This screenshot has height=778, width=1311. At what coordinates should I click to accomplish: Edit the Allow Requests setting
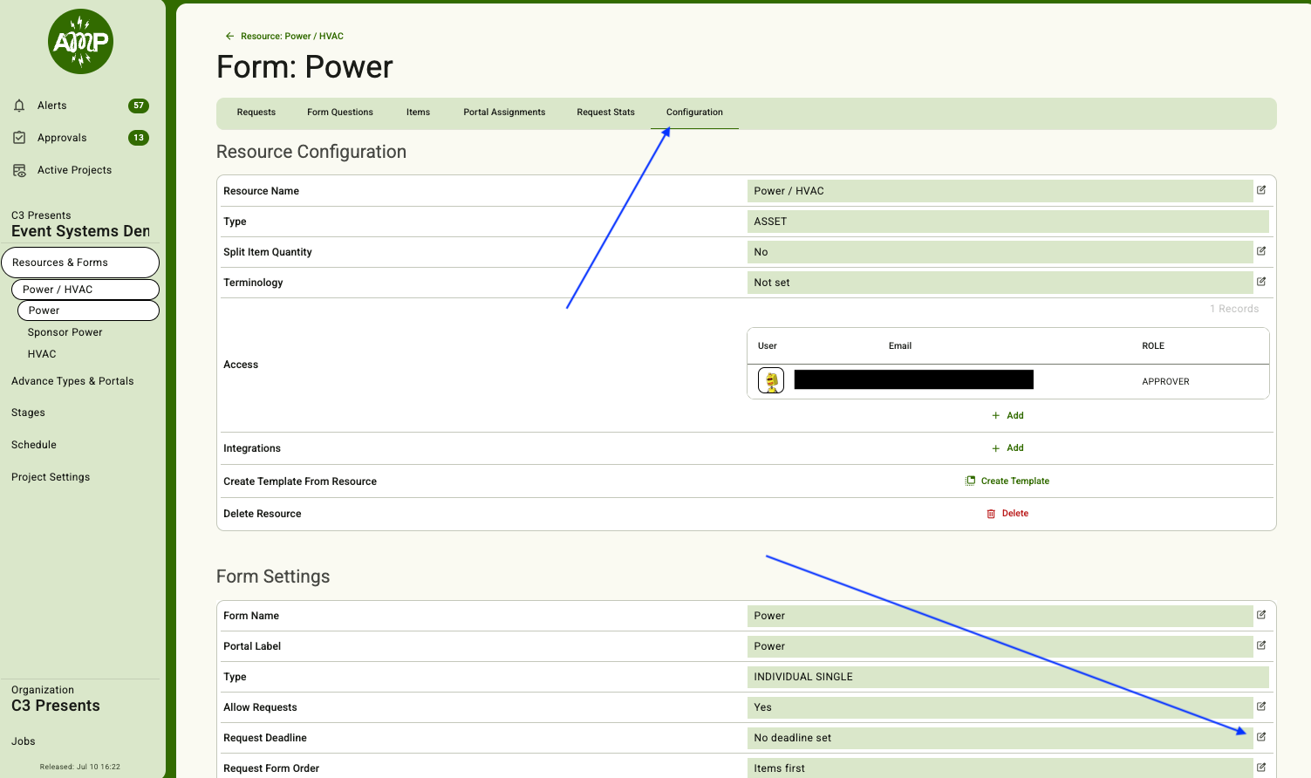tap(1261, 706)
